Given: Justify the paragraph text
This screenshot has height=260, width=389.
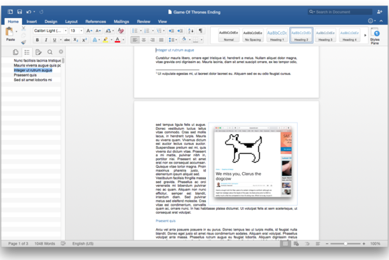Looking at the screenshot, I should tap(161, 40).
